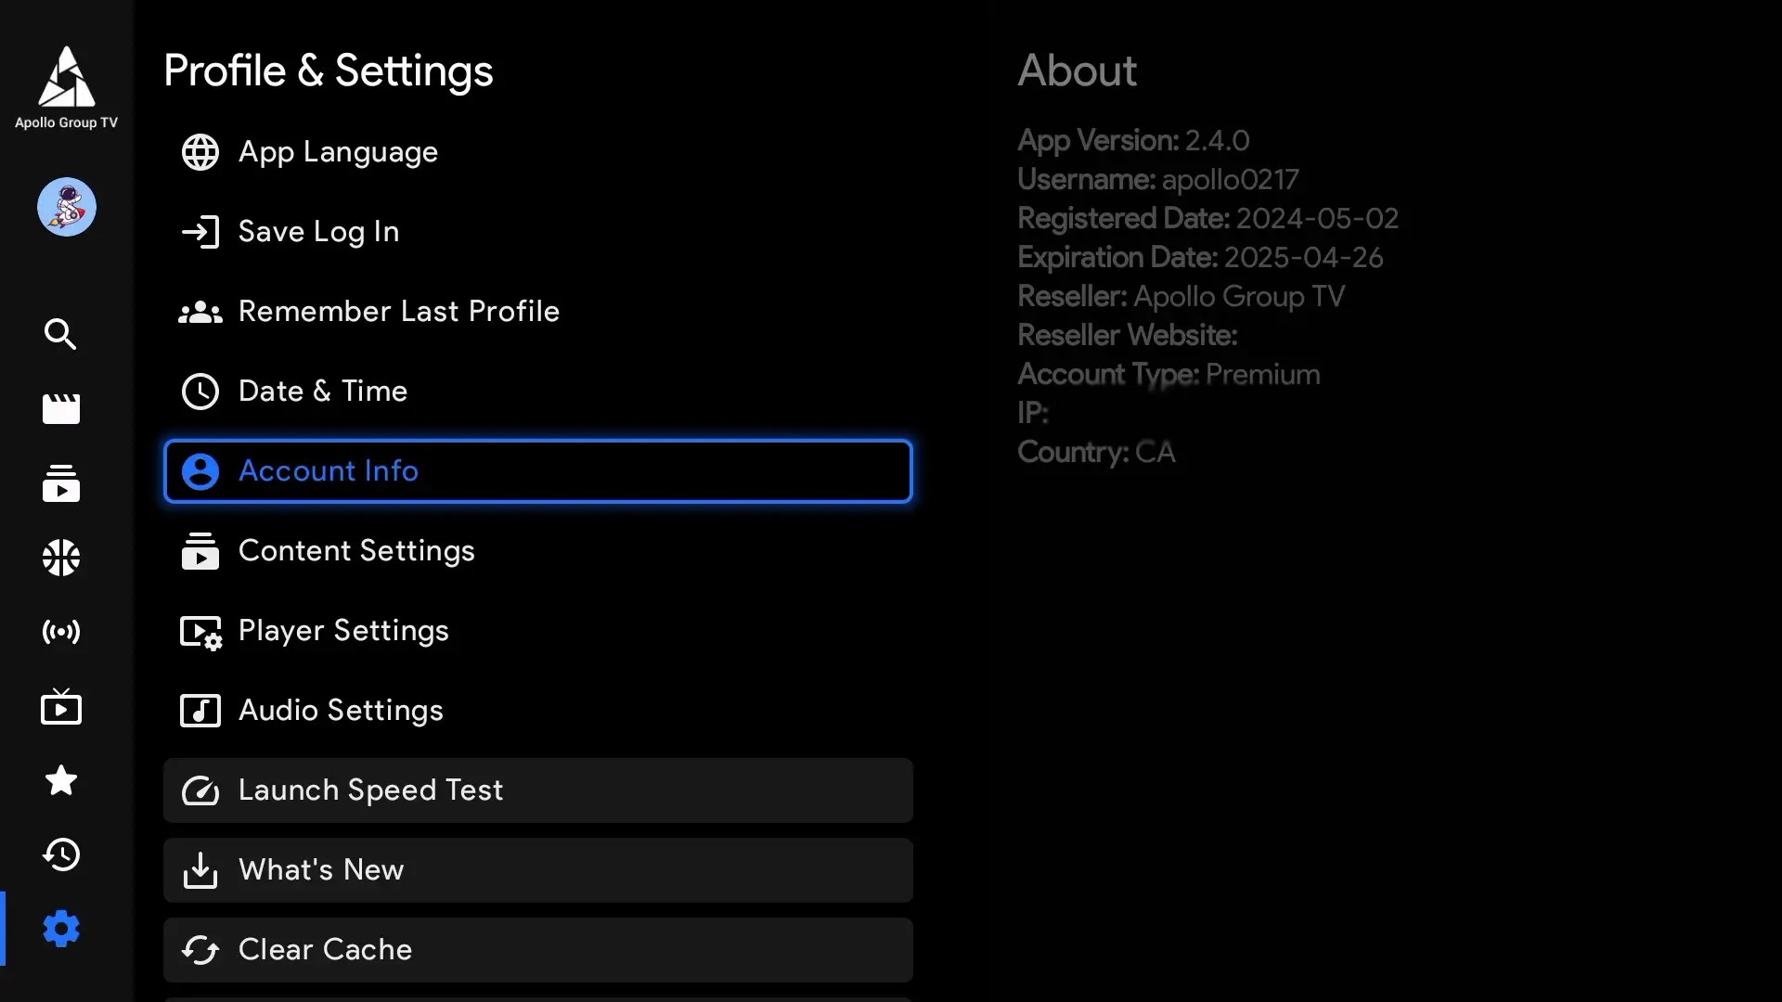Click the Settings gear icon
The image size is (1782, 1002).
click(x=61, y=929)
